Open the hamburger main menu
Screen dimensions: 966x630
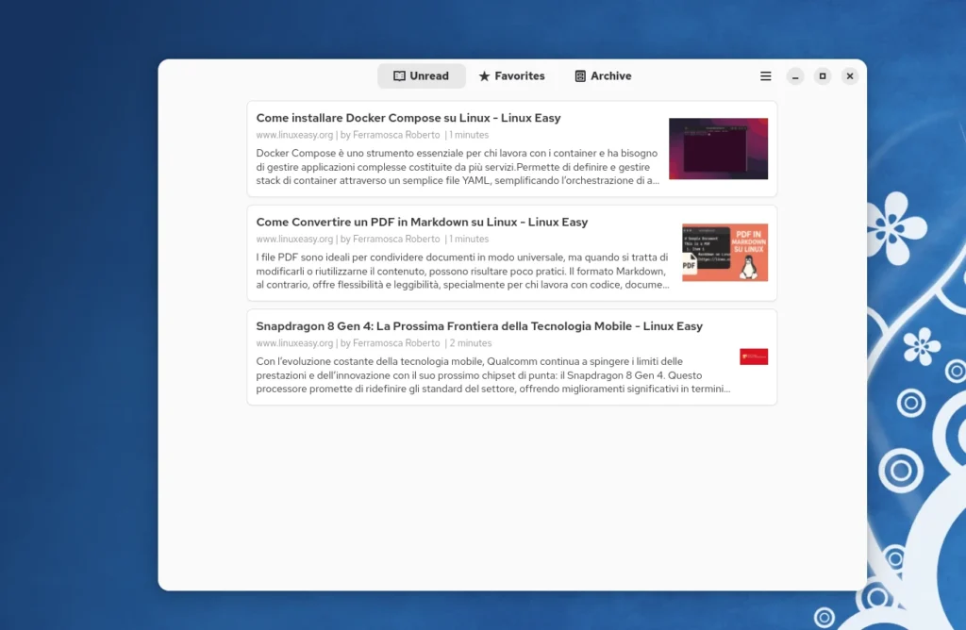[766, 76]
